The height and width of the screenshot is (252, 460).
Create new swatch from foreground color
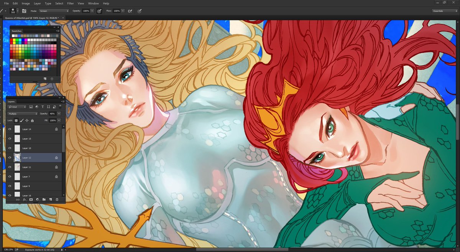(x=45, y=79)
